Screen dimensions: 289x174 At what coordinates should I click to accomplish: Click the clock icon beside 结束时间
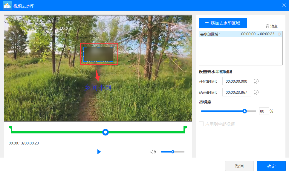[256, 93]
